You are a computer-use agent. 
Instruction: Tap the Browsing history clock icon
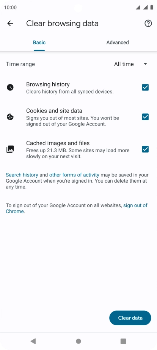point(10,87)
